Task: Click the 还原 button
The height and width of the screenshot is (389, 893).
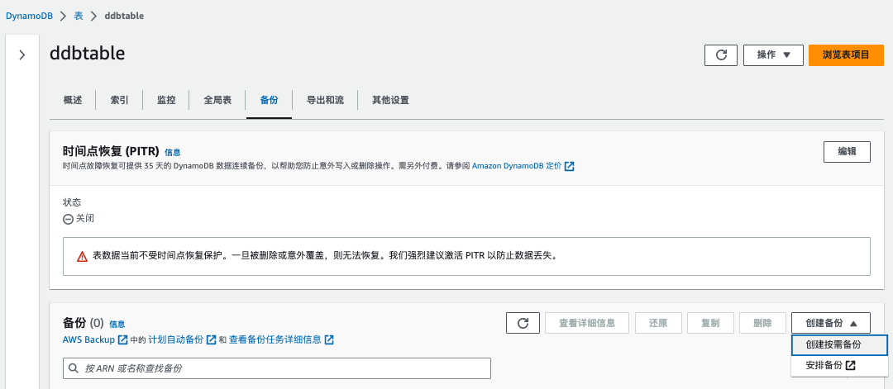Action: coord(658,323)
